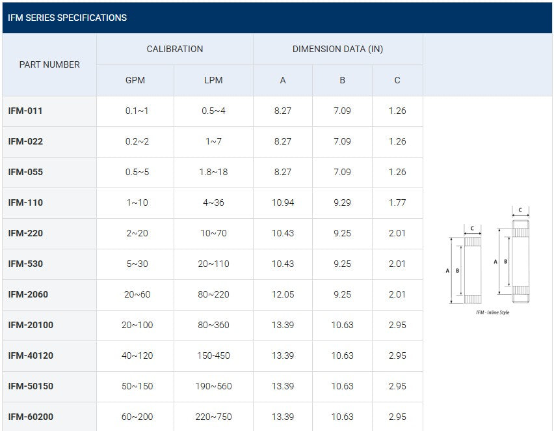The height and width of the screenshot is (431, 554).
Task: Select part number IFM-022
Action: coord(25,141)
